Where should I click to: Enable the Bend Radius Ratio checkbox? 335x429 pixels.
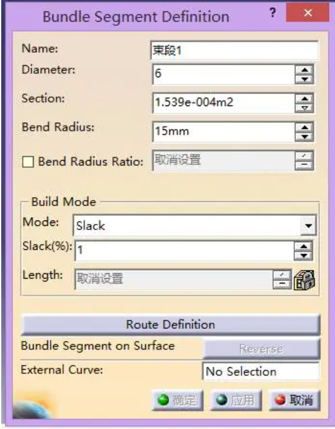click(28, 161)
